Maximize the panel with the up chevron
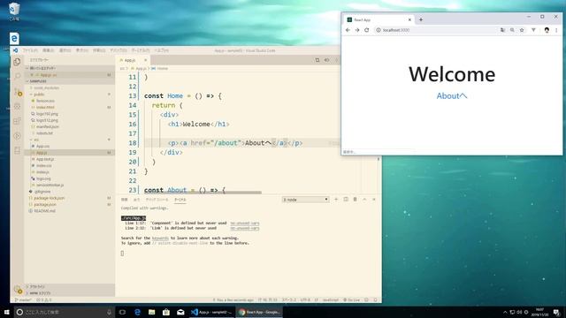This screenshot has height=318, width=566. tap(364, 200)
